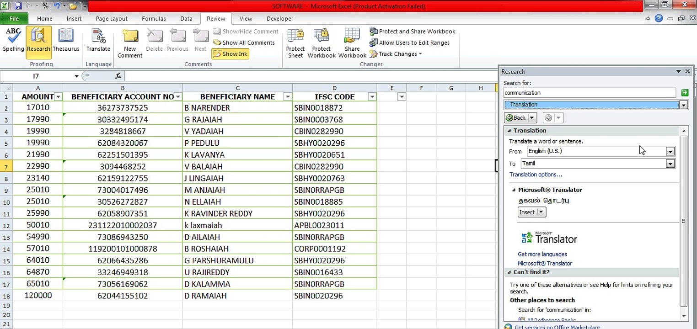Click Get services on Office Marketplace
This screenshot has height=329, width=697.
point(557,327)
